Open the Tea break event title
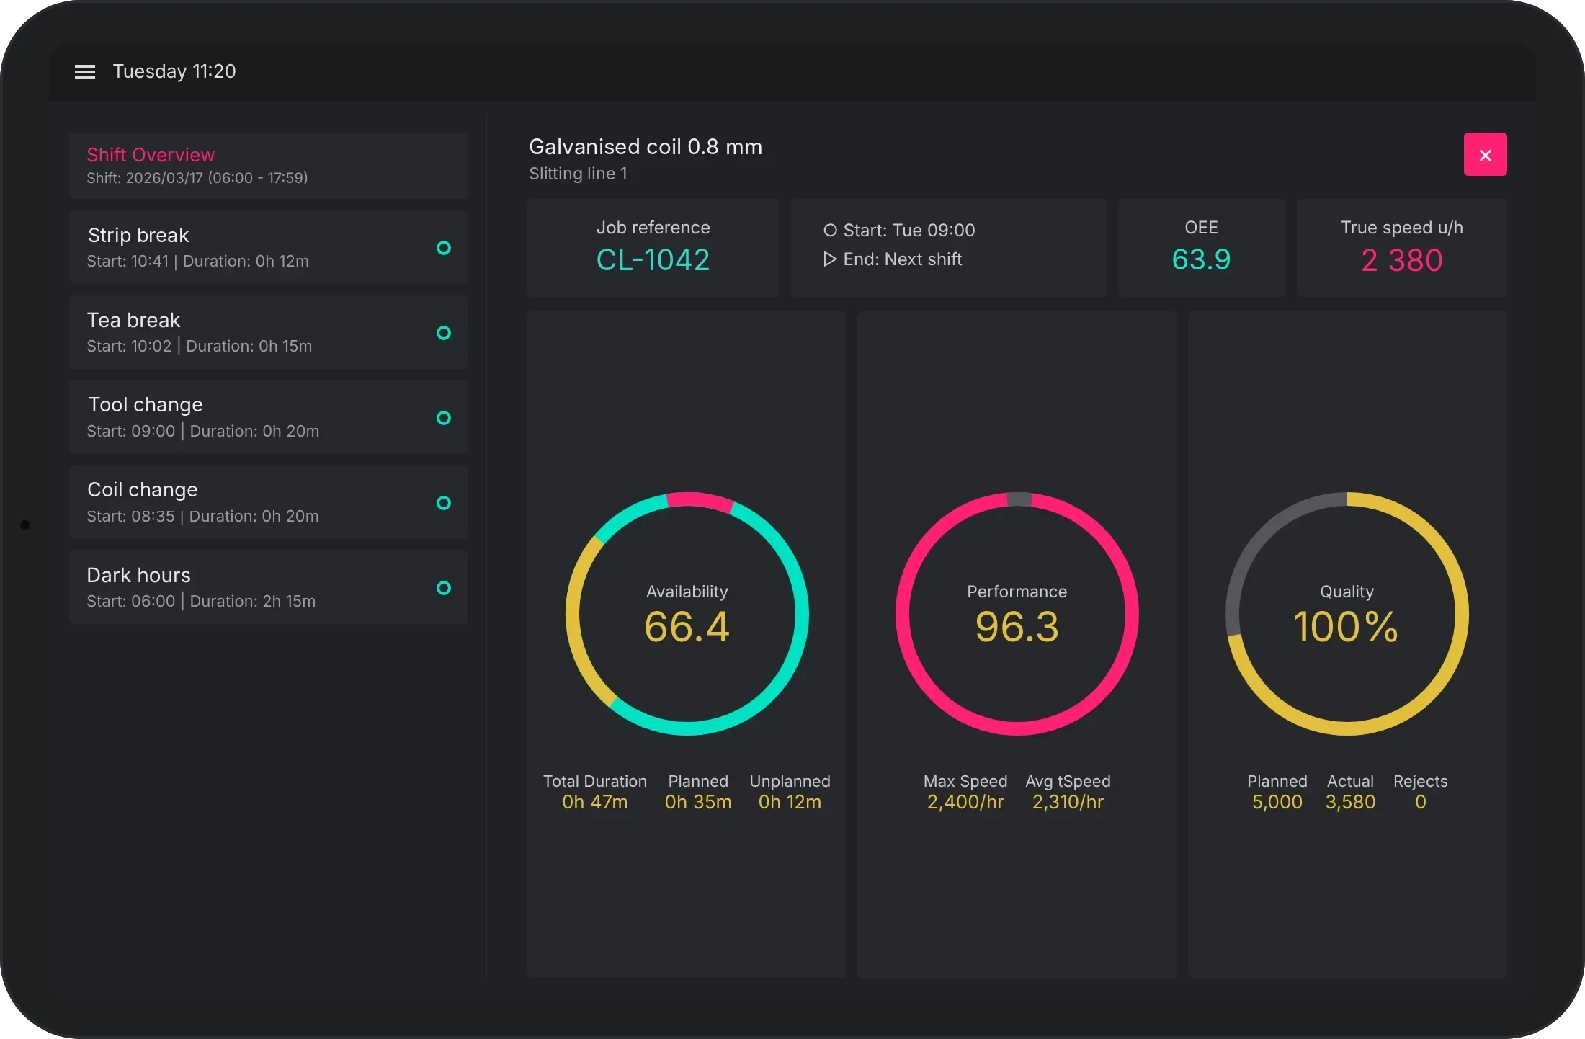Screen dimensions: 1585x1039 (x=133, y=321)
